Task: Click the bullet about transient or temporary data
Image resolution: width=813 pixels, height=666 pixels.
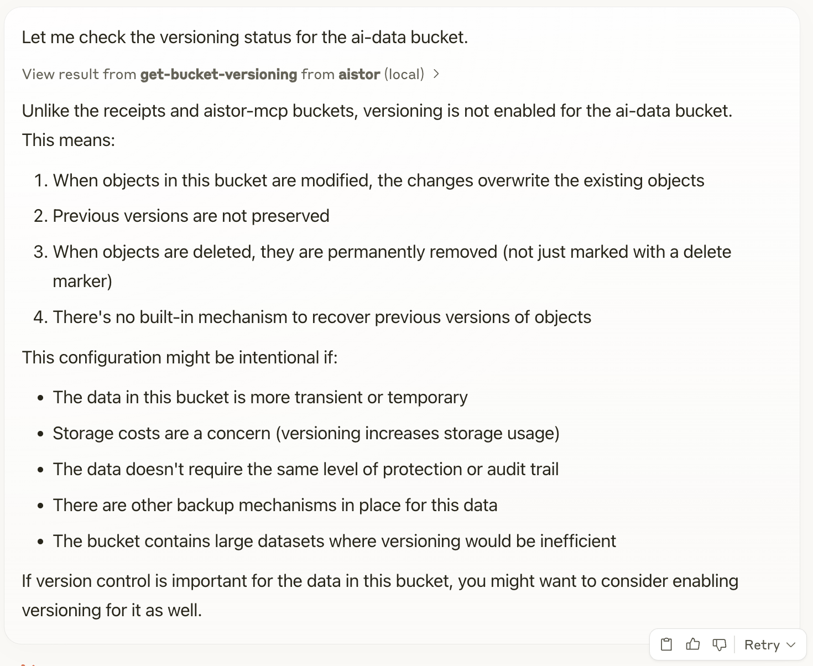Action: point(260,397)
